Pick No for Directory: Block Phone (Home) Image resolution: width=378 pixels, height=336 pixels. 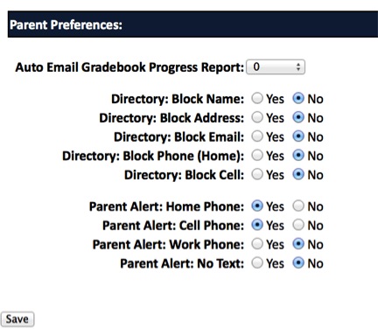[x=298, y=156]
